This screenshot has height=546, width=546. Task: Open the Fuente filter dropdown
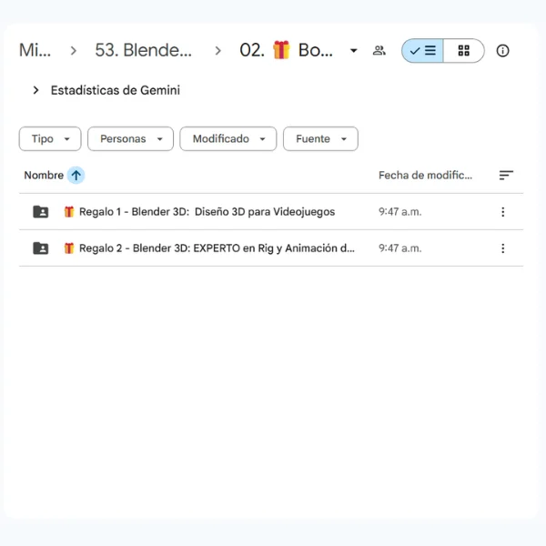pos(320,138)
